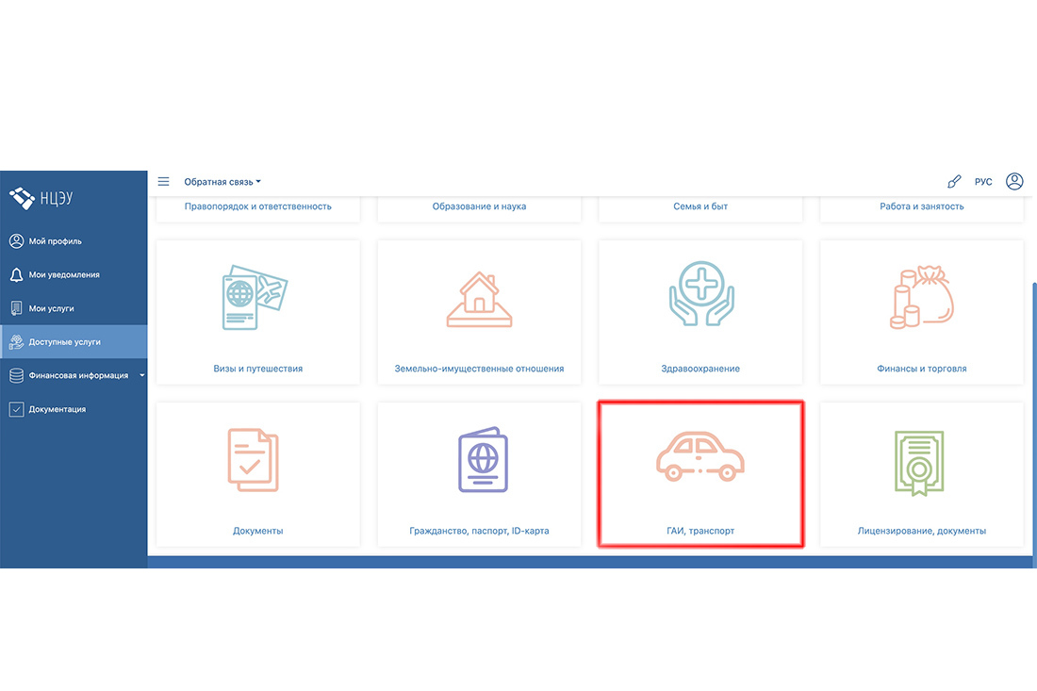The image size is (1037, 691).
Task: Open Финансы и торговля link
Action: pos(922,369)
